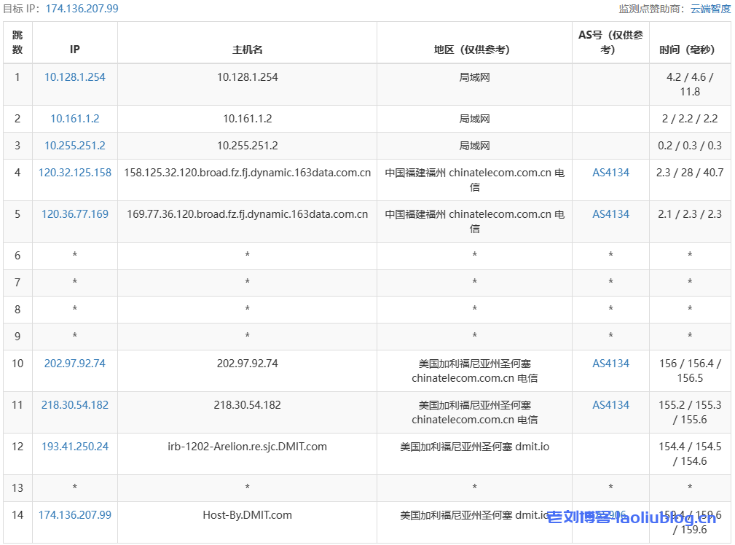Click AS4134 link in hop 10 row
735x545 pixels.
pyautogui.click(x=610, y=363)
